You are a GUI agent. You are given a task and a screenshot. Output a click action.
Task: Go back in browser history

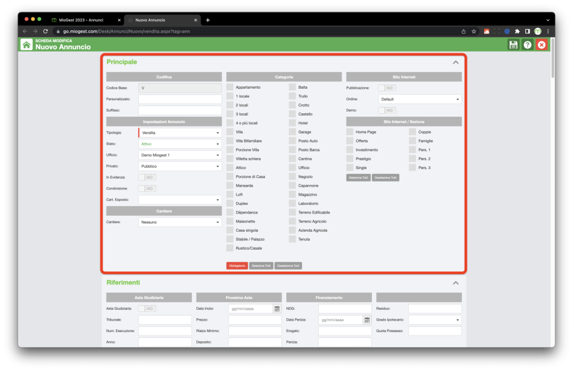click(x=25, y=31)
